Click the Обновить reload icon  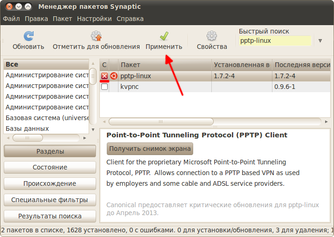tap(28, 36)
